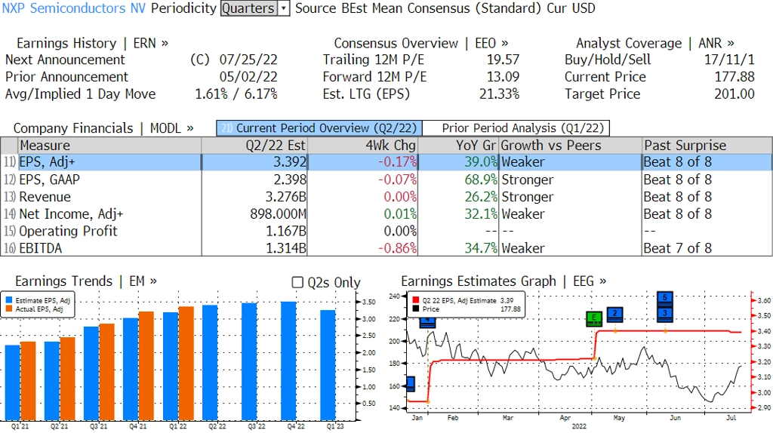
Task: Toggle the 'Q2s Only' checkbox
Action: pyautogui.click(x=297, y=282)
